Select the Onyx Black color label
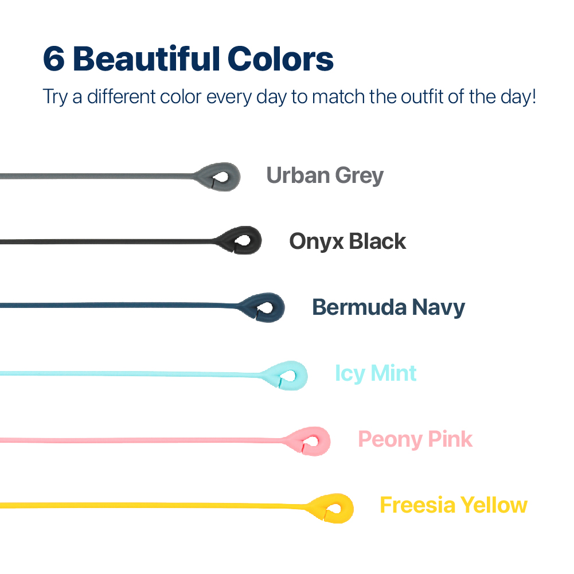574x574 pixels. click(347, 241)
